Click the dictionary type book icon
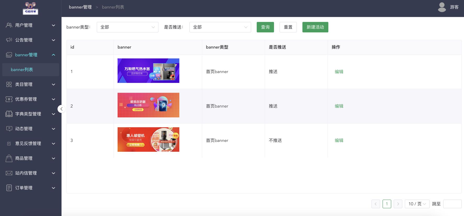The width and height of the screenshot is (464, 216). (9, 114)
